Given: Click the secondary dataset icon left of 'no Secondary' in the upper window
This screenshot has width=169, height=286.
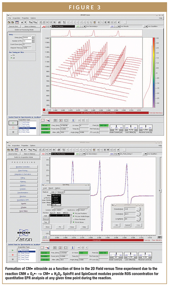Looking at the screenshot, I should pyautogui.click(x=77, y=26).
